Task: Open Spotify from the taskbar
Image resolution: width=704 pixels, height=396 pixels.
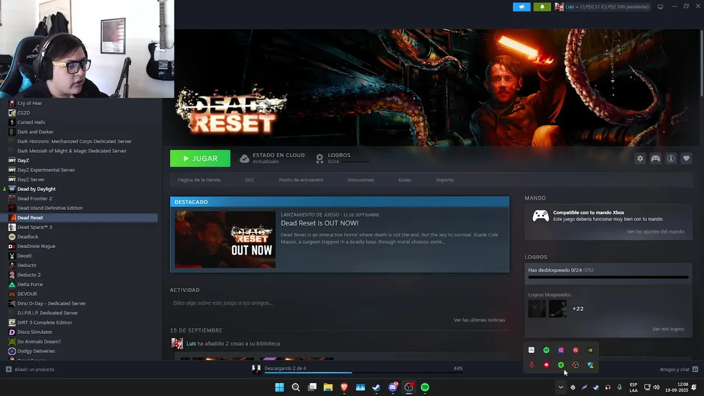Action: pyautogui.click(x=425, y=387)
